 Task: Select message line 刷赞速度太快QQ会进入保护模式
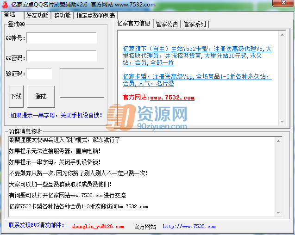(64, 140)
